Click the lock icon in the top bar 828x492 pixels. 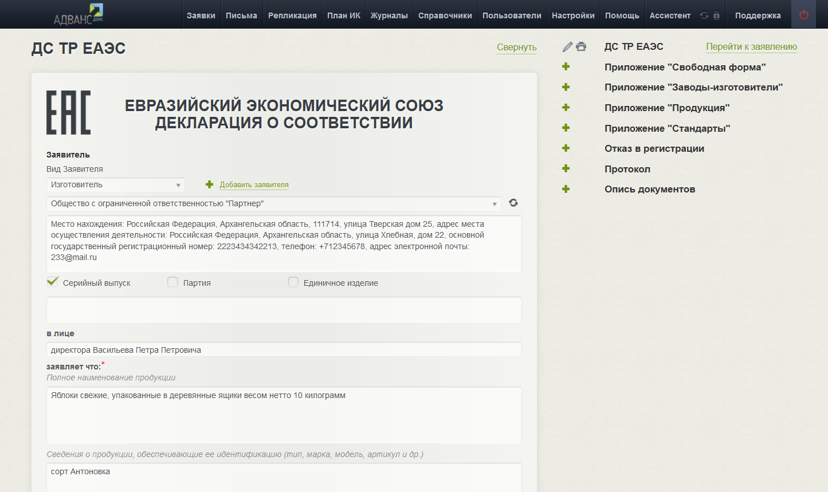click(716, 15)
